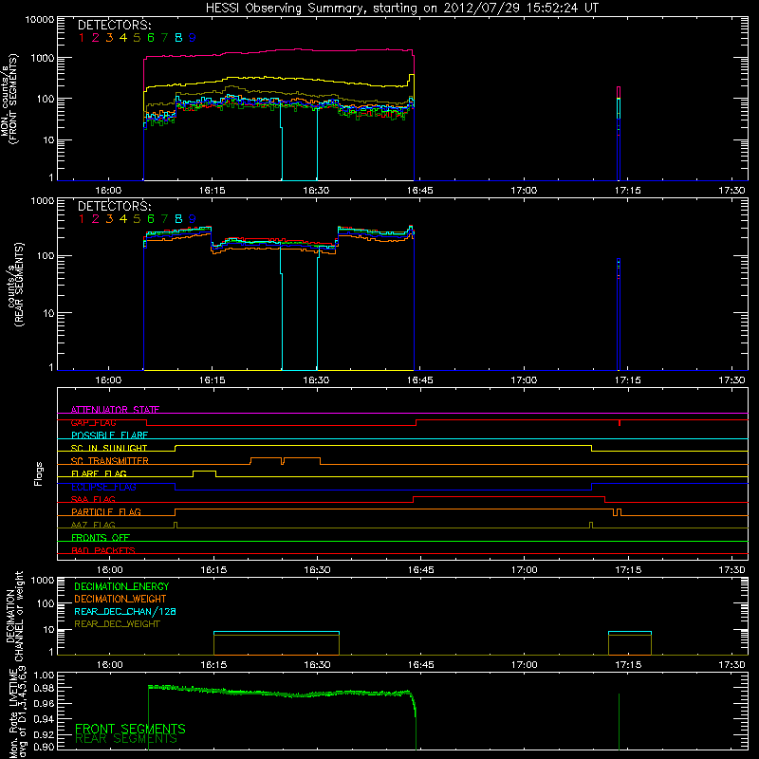Select the REAR_DEC_CHAN/128 legend entry
The image size is (759, 759).
tap(125, 611)
